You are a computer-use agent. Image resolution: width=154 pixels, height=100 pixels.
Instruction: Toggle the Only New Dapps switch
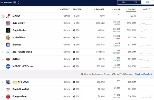click(16, 2)
